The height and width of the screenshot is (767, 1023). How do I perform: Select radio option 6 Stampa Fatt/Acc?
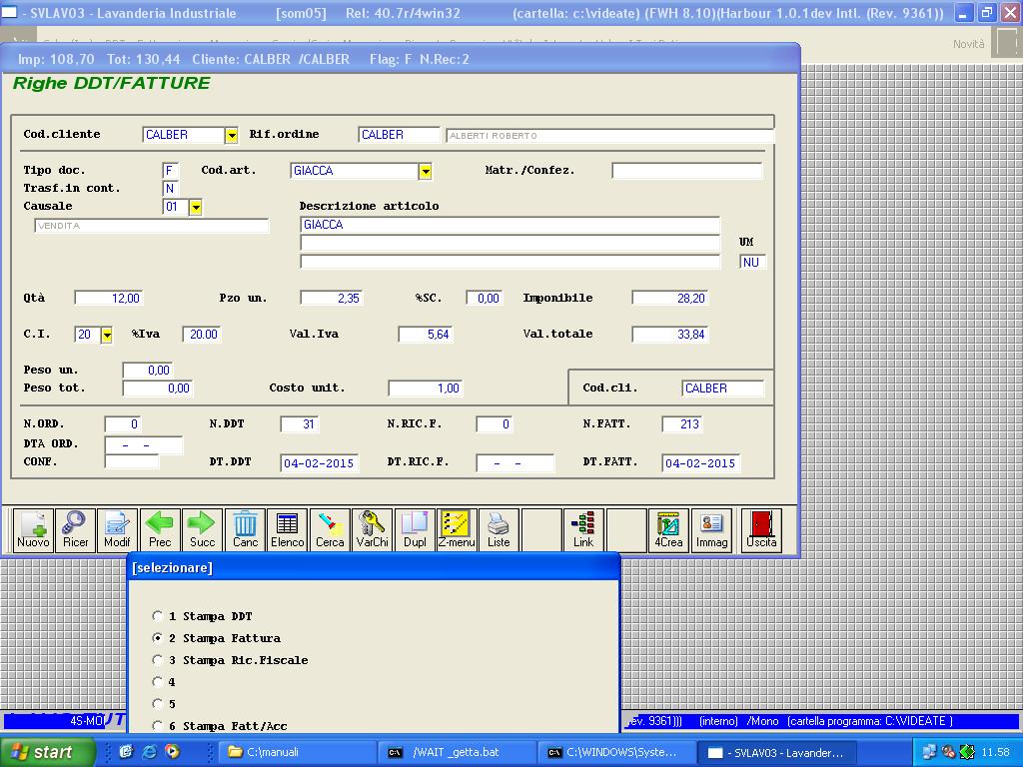[157, 725]
